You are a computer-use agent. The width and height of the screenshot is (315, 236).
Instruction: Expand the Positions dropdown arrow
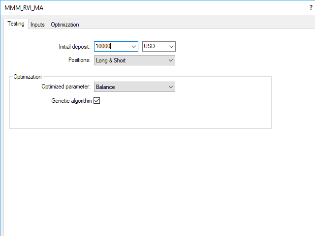(x=171, y=60)
